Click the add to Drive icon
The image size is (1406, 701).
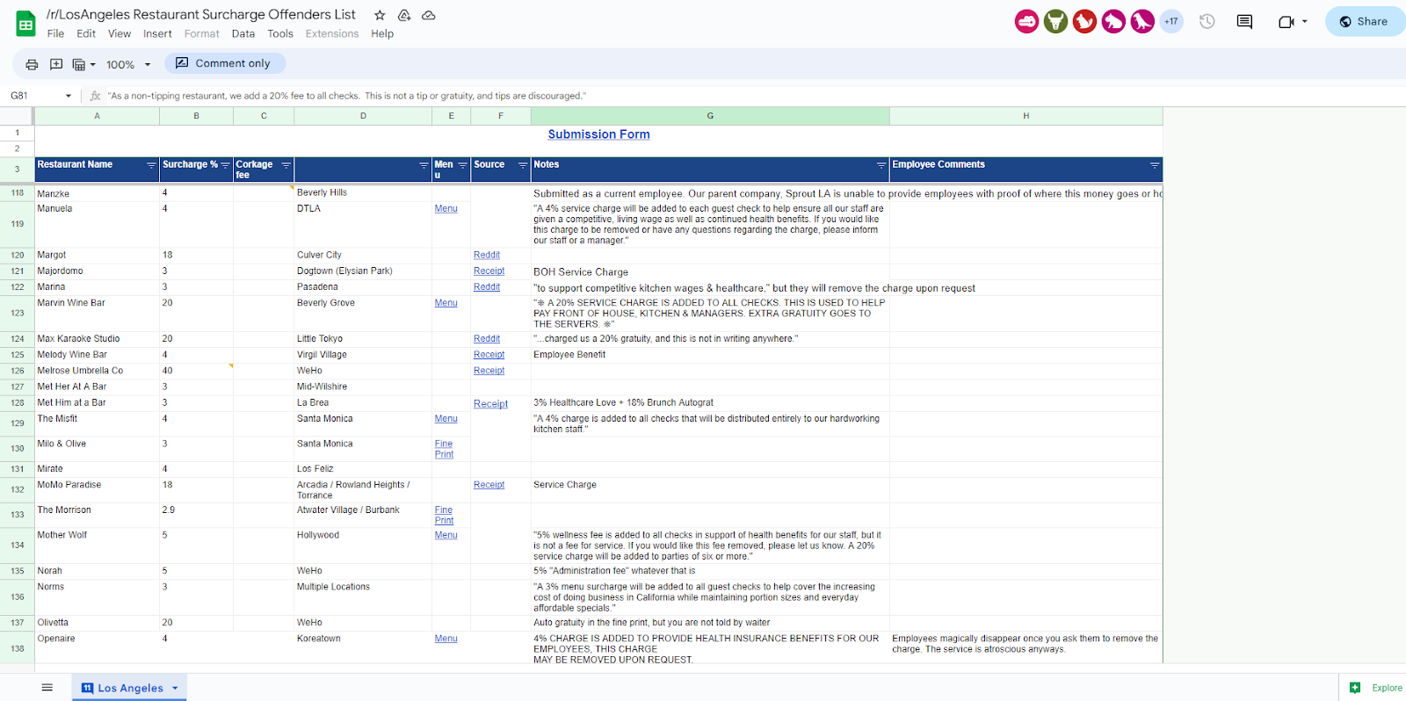point(404,15)
